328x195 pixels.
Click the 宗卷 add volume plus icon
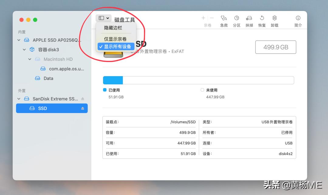click(203, 18)
